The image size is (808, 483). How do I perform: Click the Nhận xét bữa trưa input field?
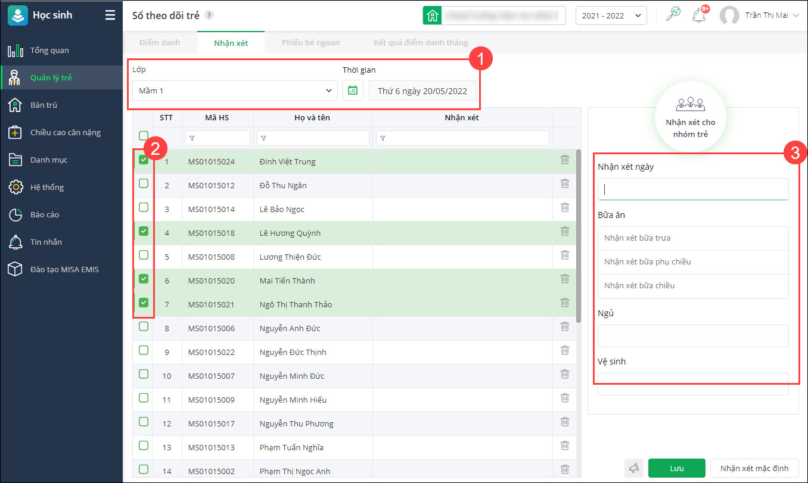(693, 238)
